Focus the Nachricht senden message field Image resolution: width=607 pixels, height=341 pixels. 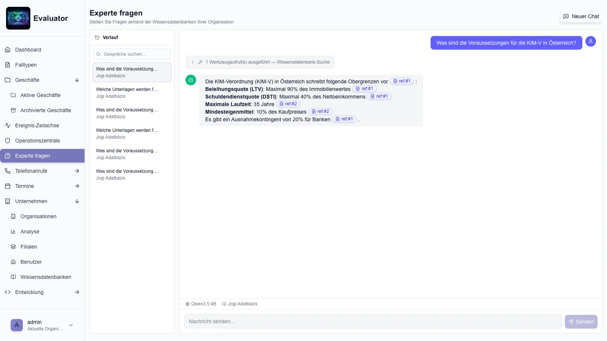373,321
